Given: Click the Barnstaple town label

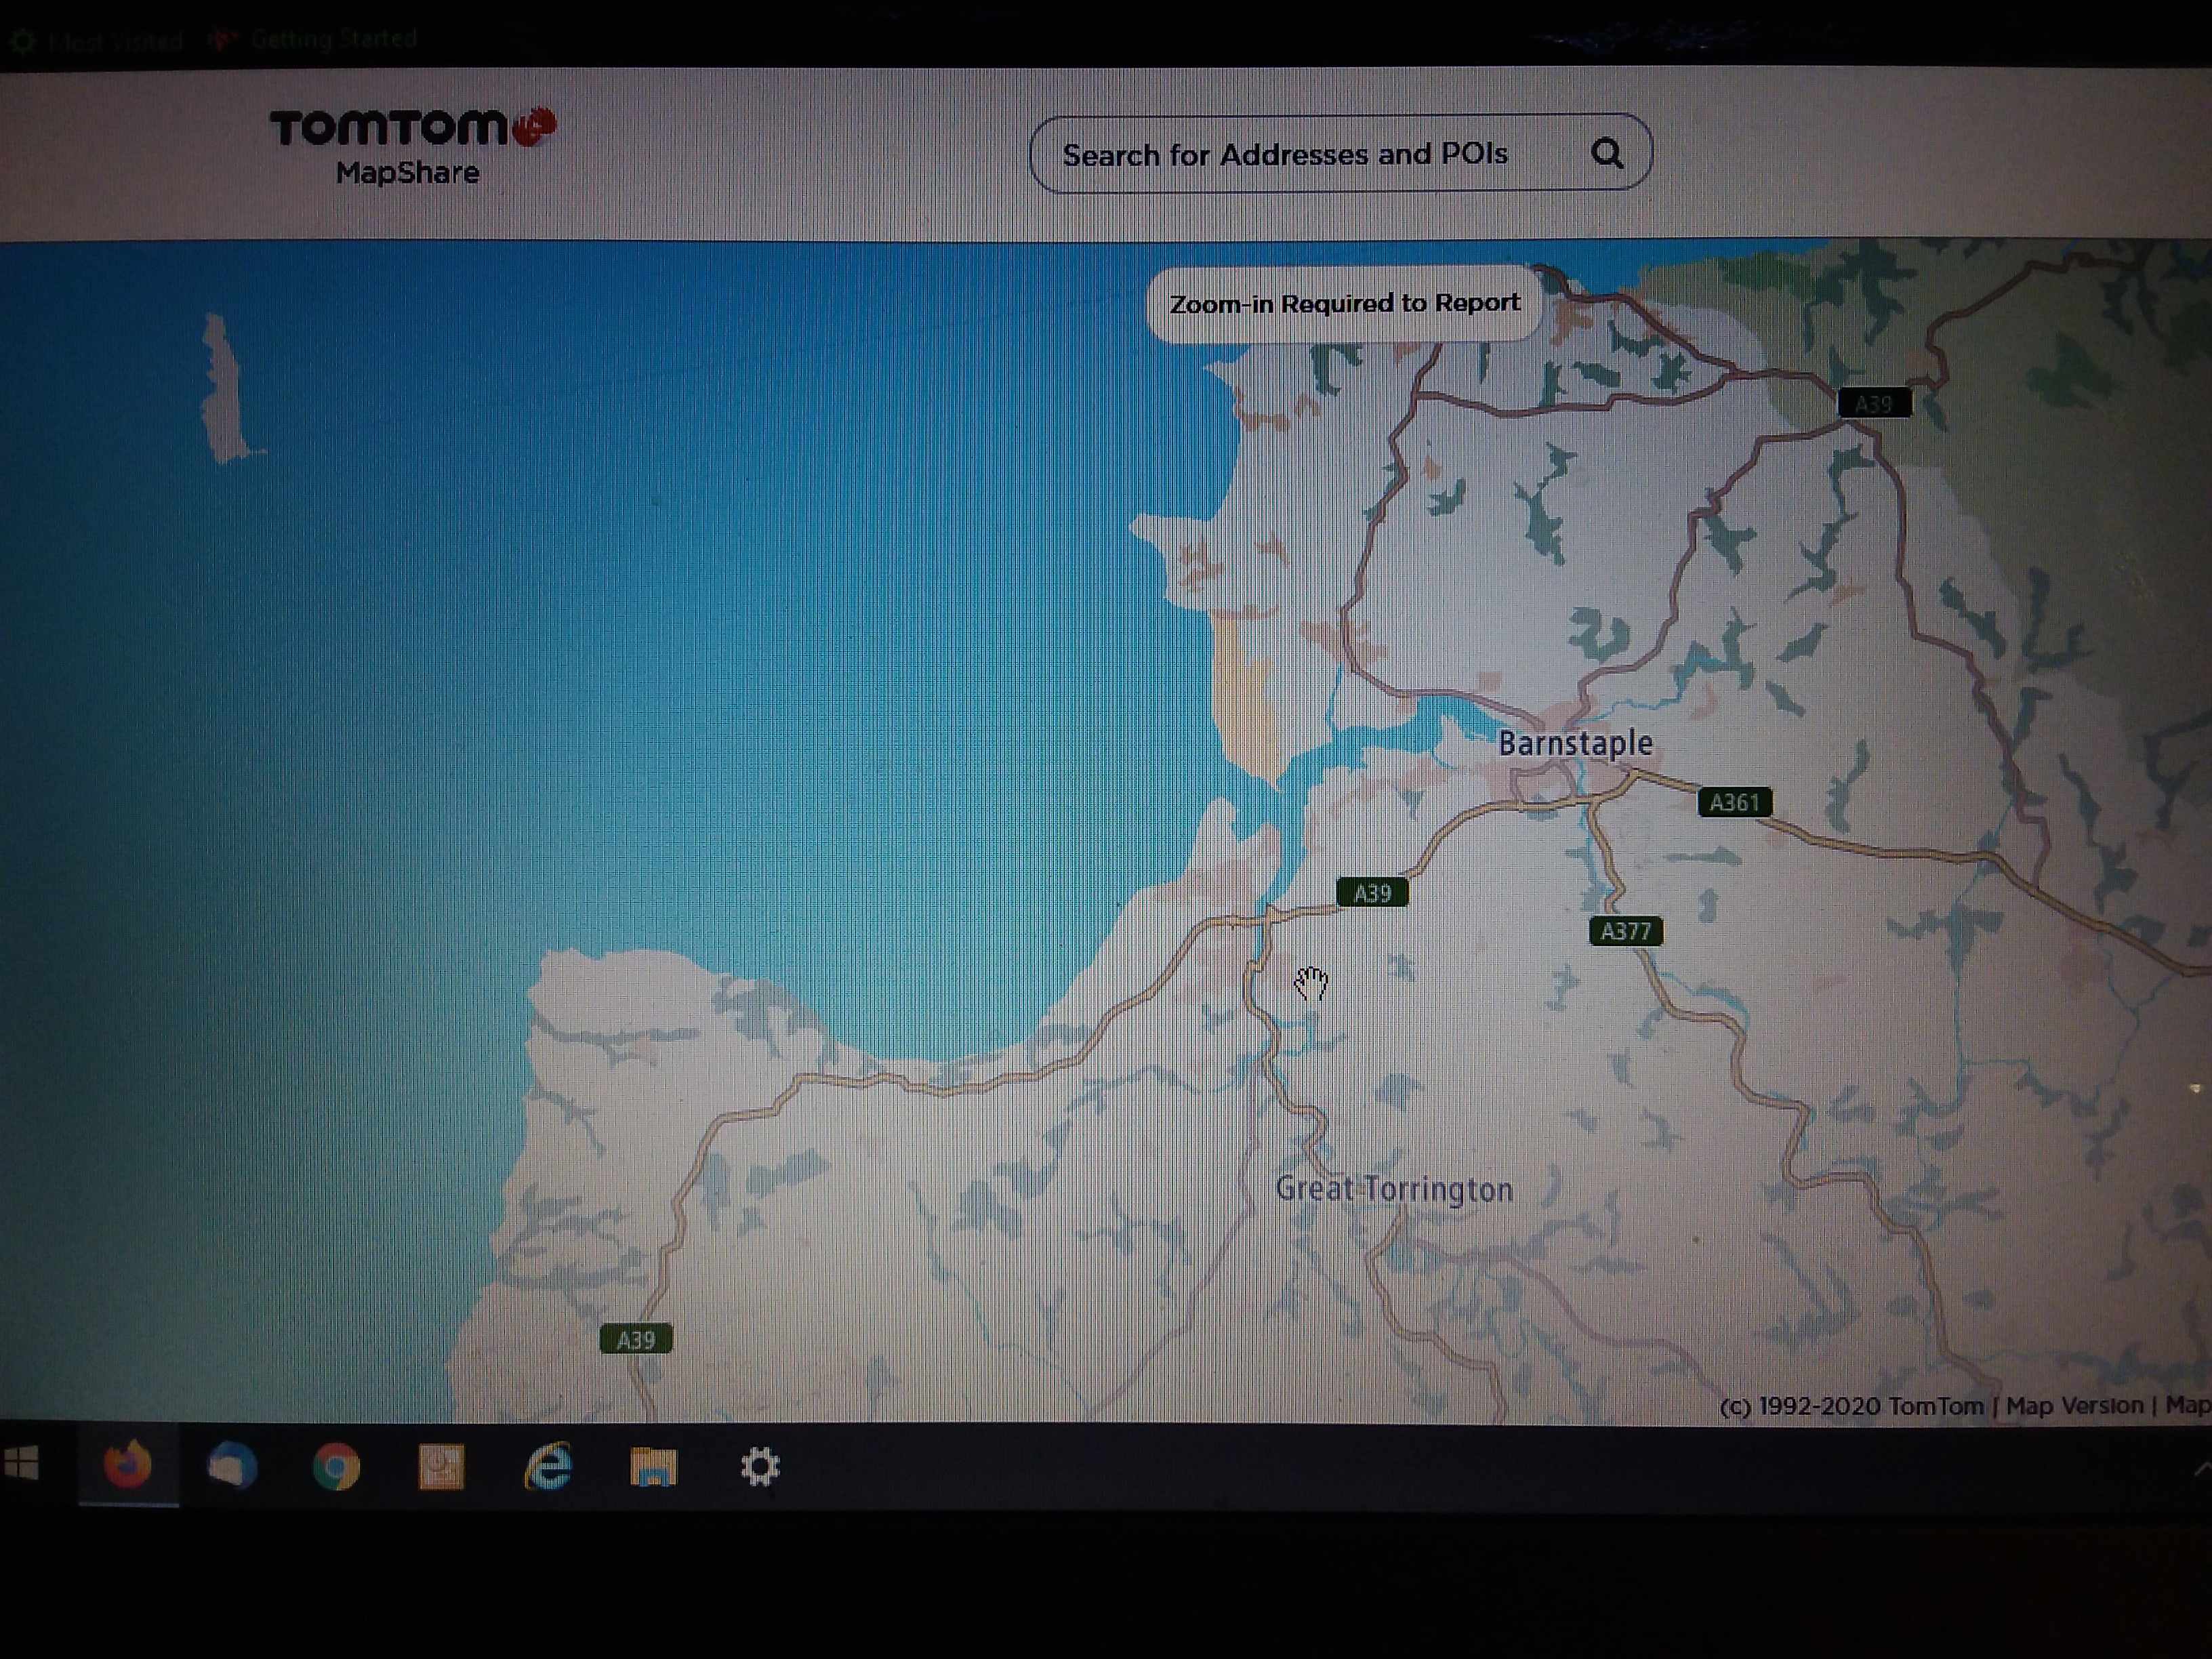Looking at the screenshot, I should pyautogui.click(x=1575, y=743).
